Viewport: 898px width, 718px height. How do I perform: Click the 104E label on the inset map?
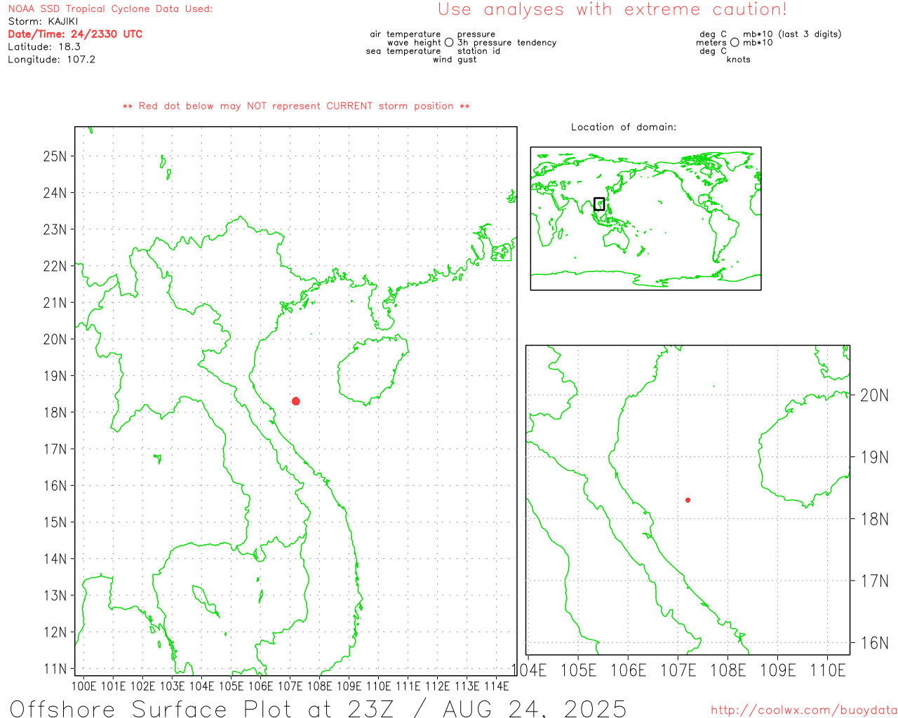[x=529, y=670]
